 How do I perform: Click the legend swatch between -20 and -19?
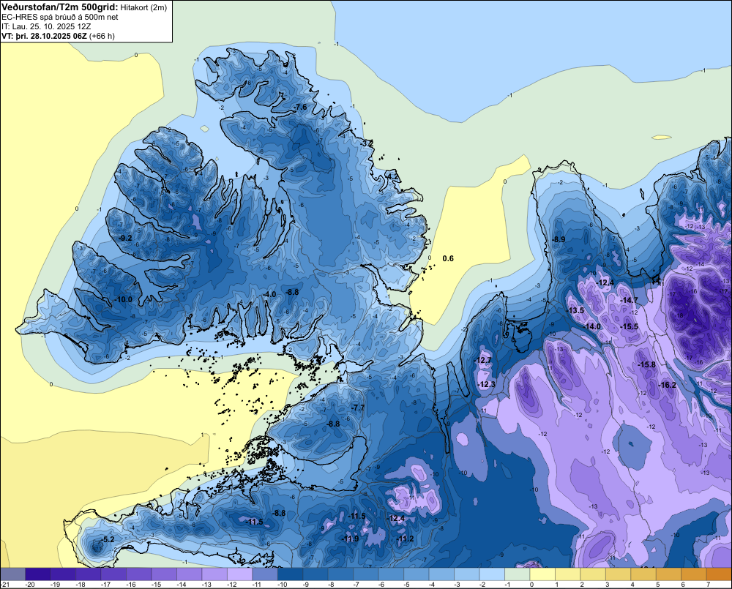[38, 574]
